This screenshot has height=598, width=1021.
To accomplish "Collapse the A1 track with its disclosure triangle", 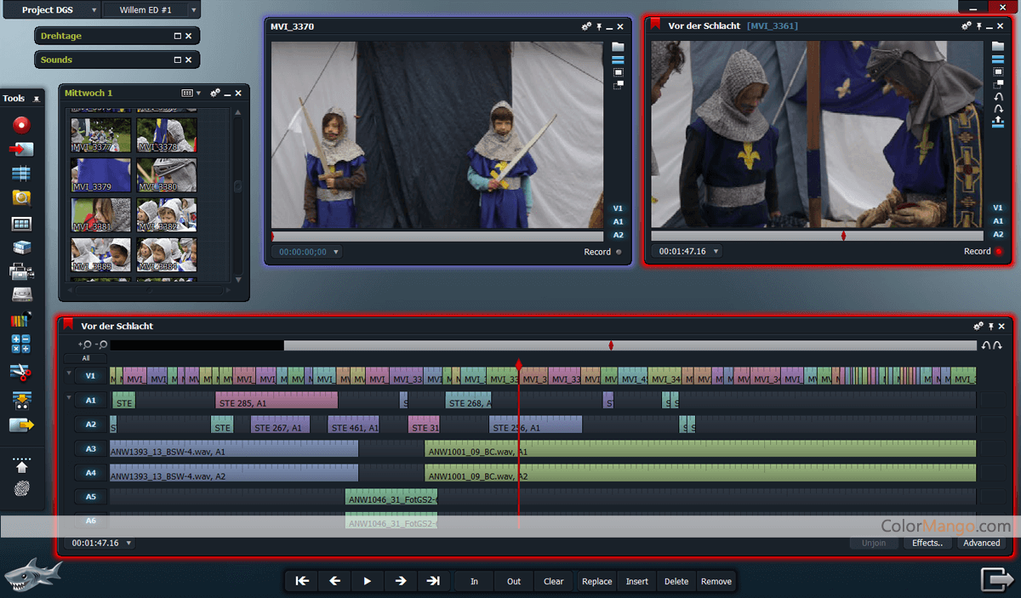I will 70,398.
